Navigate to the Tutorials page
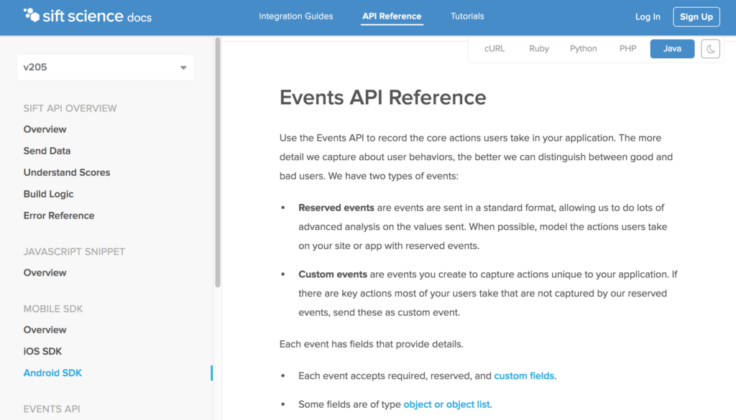The width and height of the screenshot is (736, 420). coord(467,16)
